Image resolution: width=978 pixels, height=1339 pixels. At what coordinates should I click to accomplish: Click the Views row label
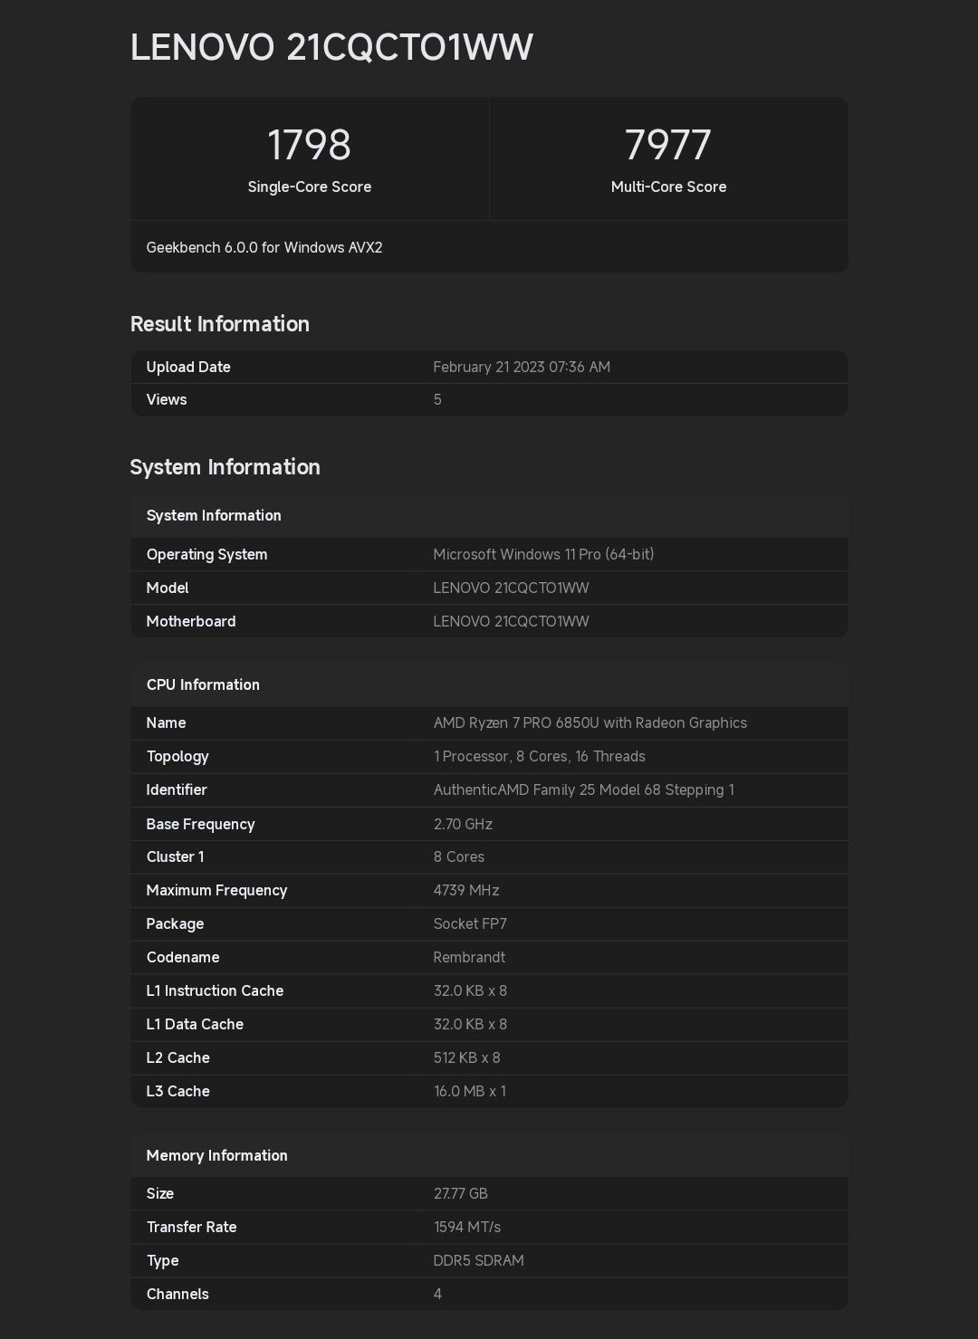pyautogui.click(x=167, y=399)
